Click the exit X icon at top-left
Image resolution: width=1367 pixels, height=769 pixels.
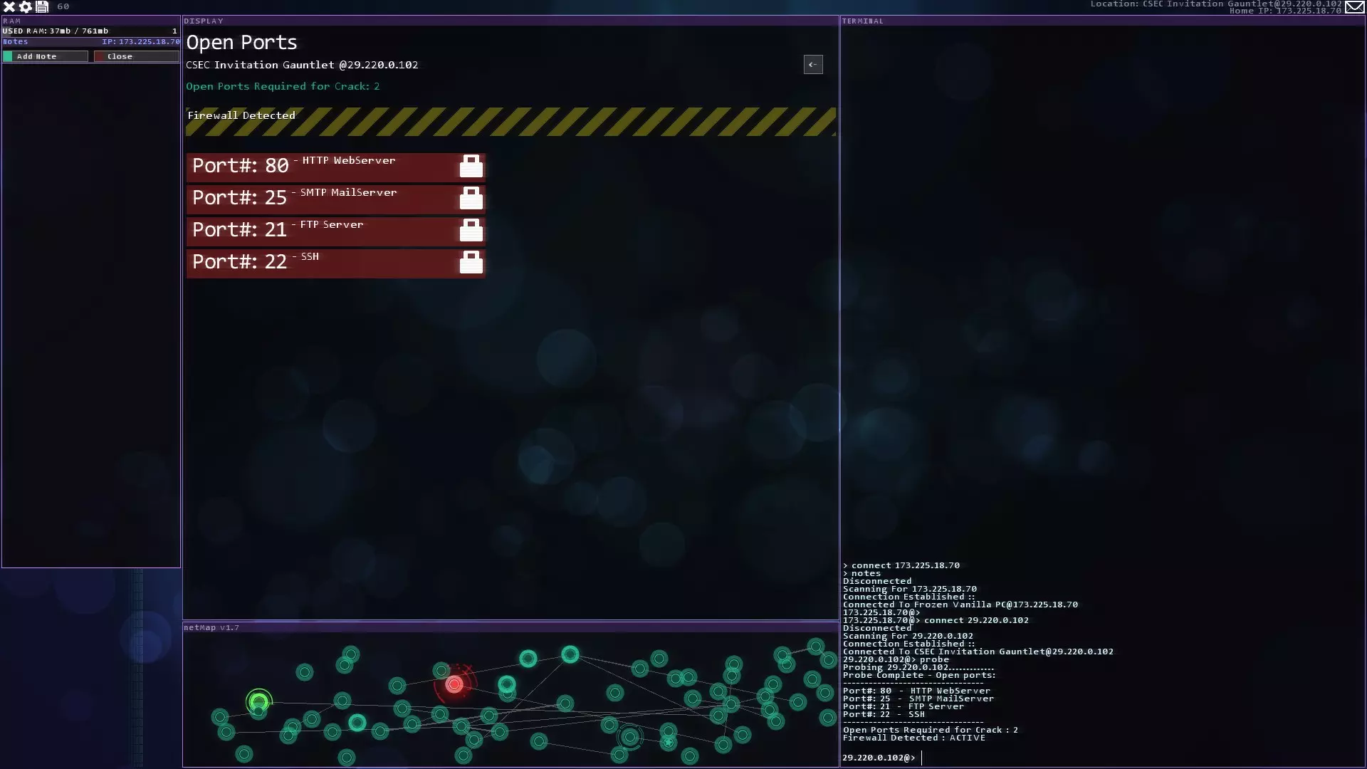[9, 6]
